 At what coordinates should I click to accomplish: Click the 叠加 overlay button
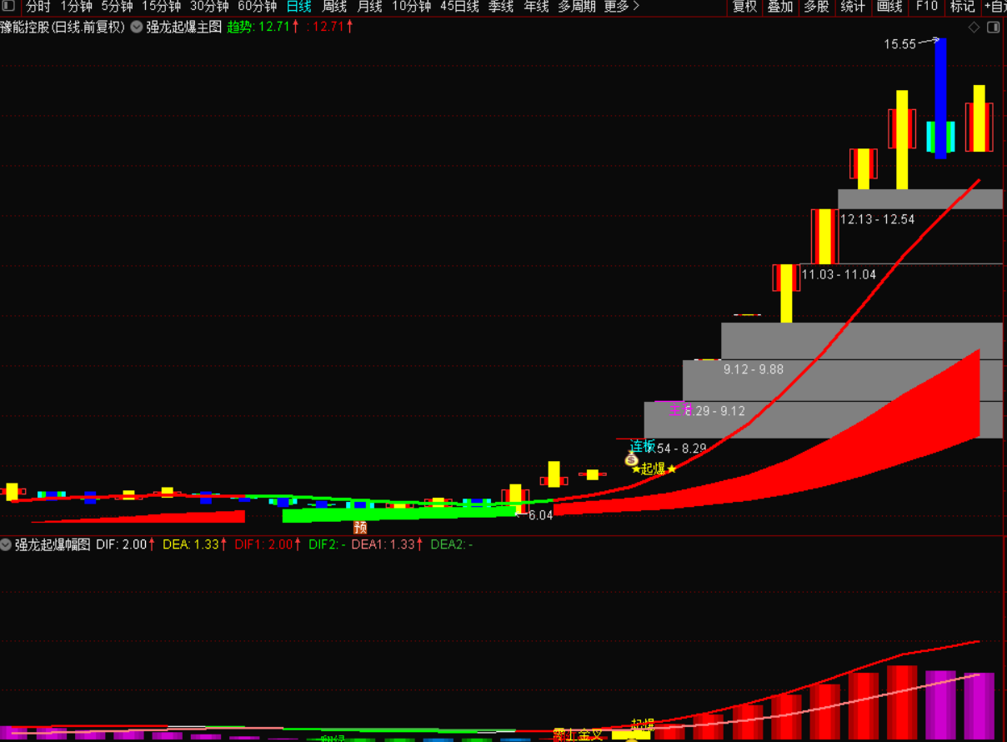(x=780, y=7)
